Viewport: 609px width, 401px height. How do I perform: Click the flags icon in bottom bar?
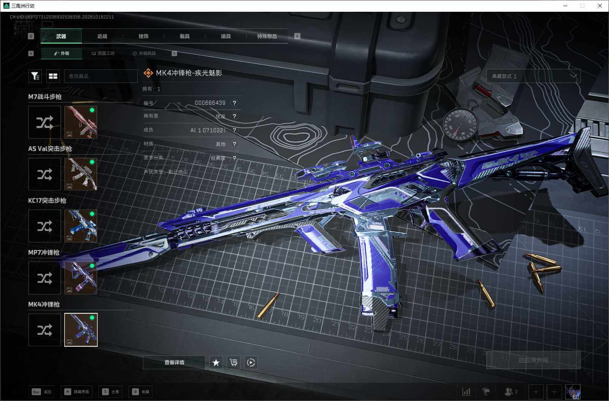point(486,392)
